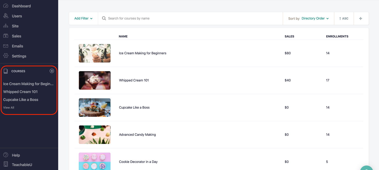Viewport: 379px width, 170px height.
Task: Click the $80 sales value
Action: click(288, 53)
